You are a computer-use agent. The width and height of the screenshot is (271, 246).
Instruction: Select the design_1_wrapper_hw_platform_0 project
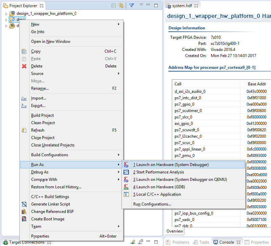pyautogui.click(x=46, y=13)
